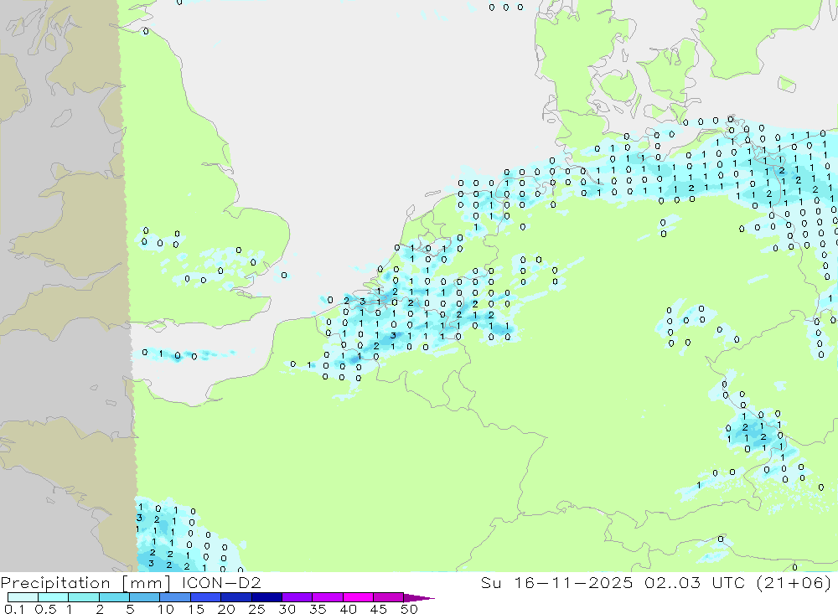Click the date 'Su 16-11-2025' text
The height and width of the screenshot is (614, 838).
pyautogui.click(x=557, y=582)
